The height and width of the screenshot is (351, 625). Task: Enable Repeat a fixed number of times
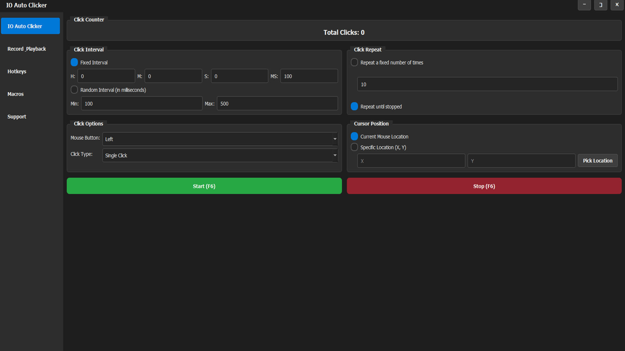pyautogui.click(x=354, y=62)
